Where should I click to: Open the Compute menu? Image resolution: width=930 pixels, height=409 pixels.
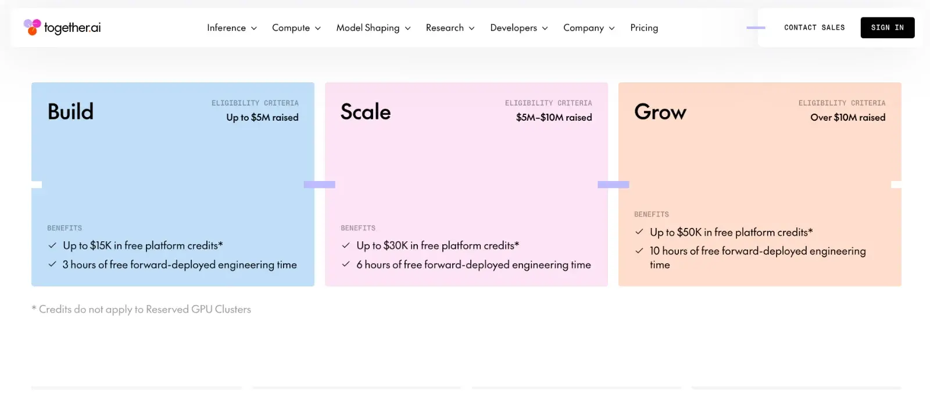(x=296, y=28)
